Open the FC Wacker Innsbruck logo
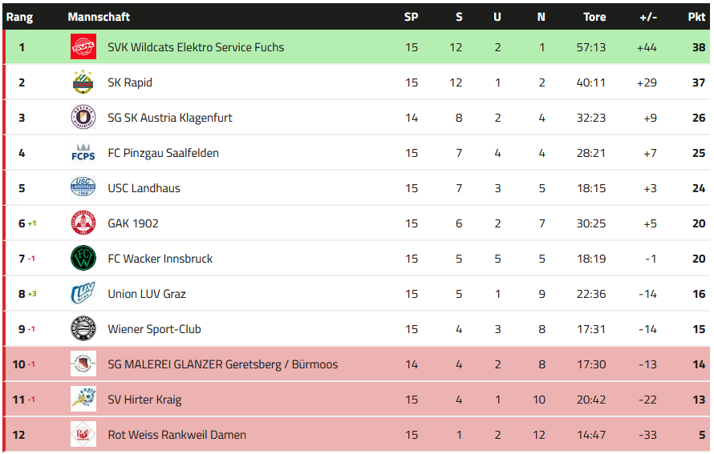714x454 pixels. (x=83, y=259)
